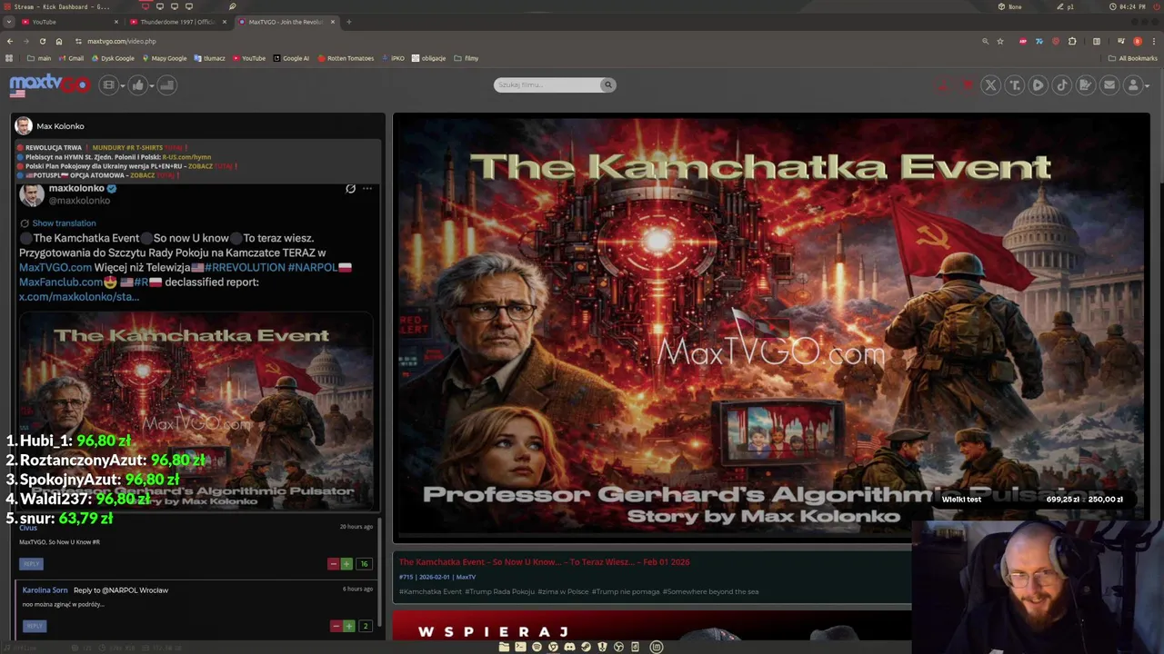Open the MaxTVGO.com link in tweet
This screenshot has height=654, width=1164.
(55, 267)
